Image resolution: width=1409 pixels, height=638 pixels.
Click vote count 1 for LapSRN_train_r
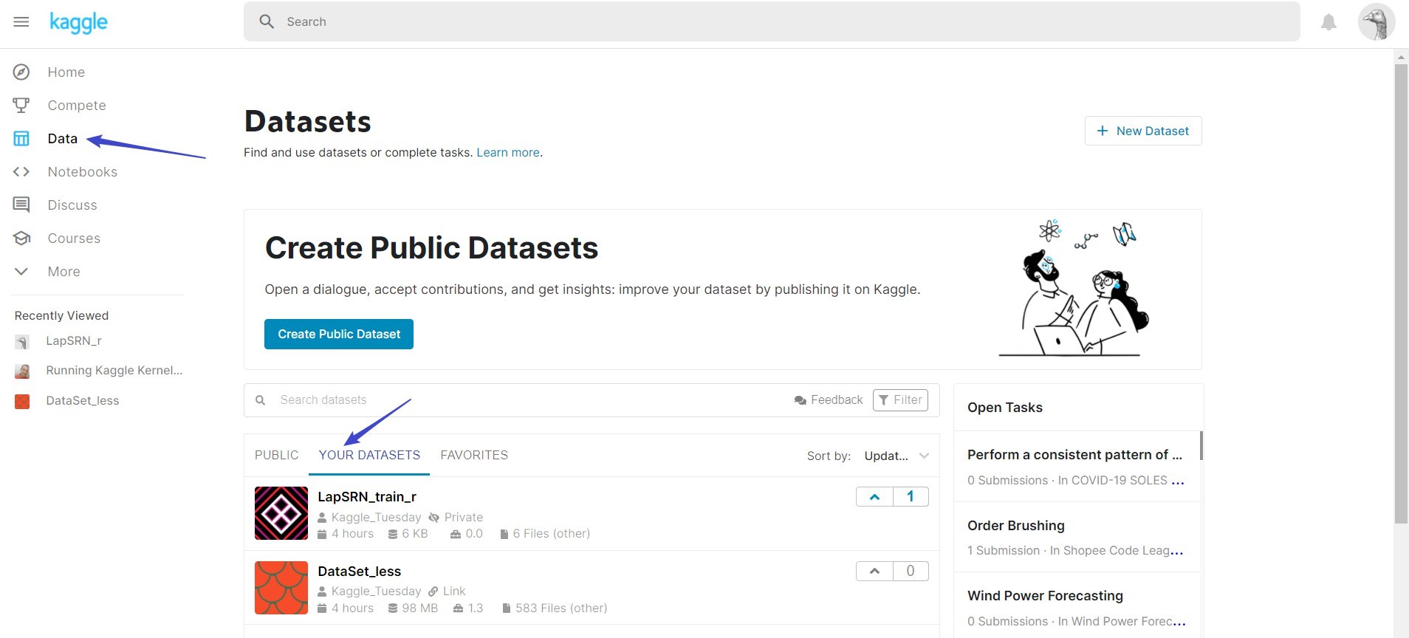point(911,497)
